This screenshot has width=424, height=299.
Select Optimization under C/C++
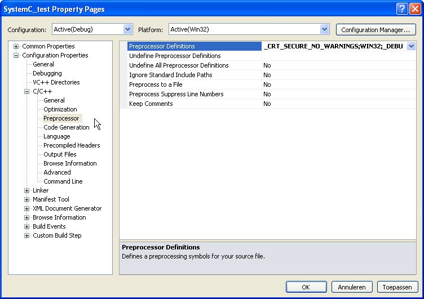[60, 109]
